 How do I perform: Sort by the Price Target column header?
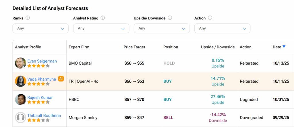click(x=134, y=47)
